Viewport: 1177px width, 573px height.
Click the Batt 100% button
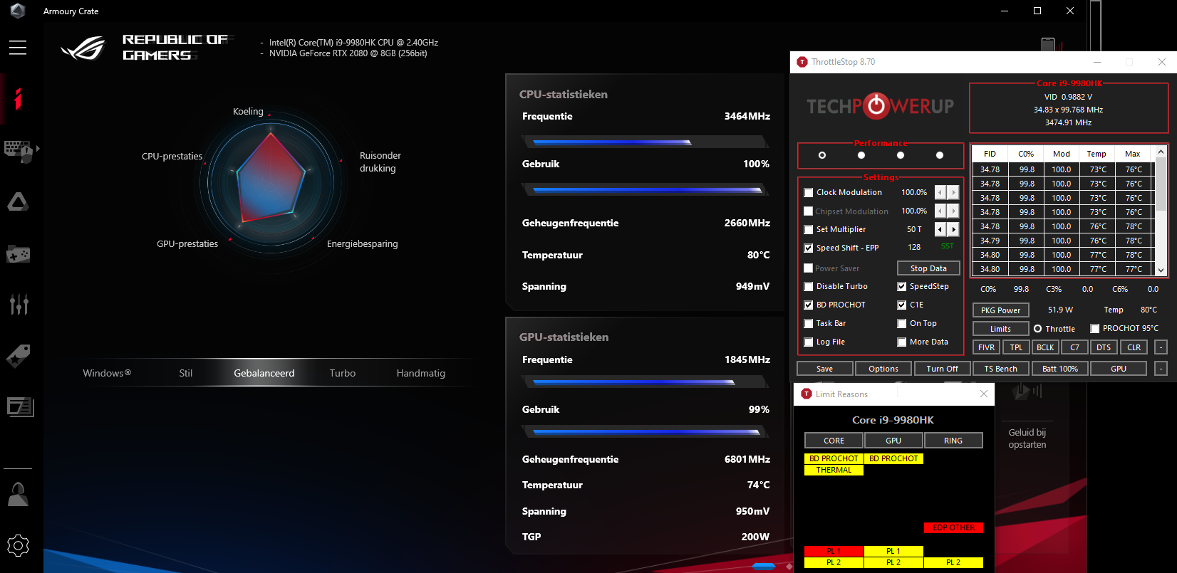tap(1060, 369)
